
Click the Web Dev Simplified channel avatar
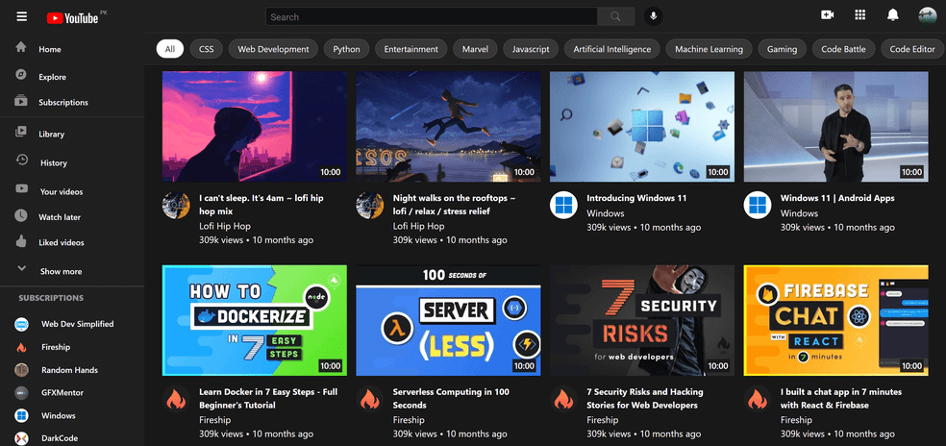click(22, 324)
